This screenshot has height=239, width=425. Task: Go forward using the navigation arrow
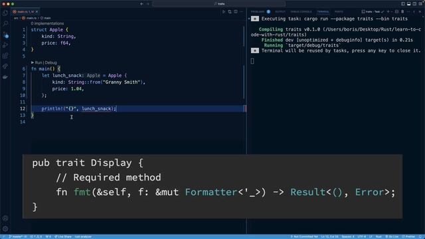click(148, 4)
